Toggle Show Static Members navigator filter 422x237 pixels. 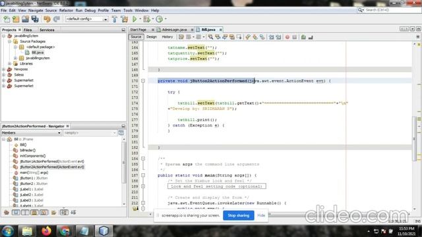(25, 213)
